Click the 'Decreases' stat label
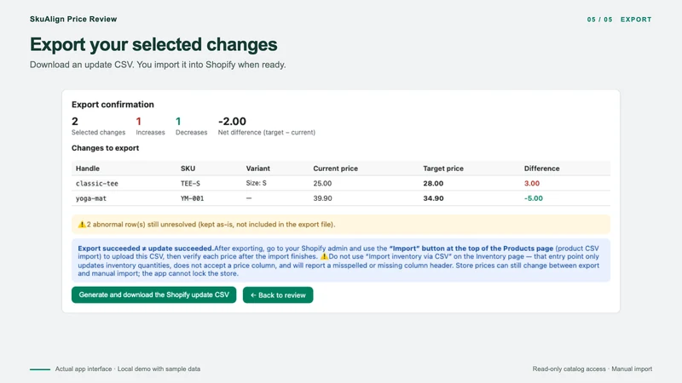This screenshot has width=682, height=383. pos(191,133)
